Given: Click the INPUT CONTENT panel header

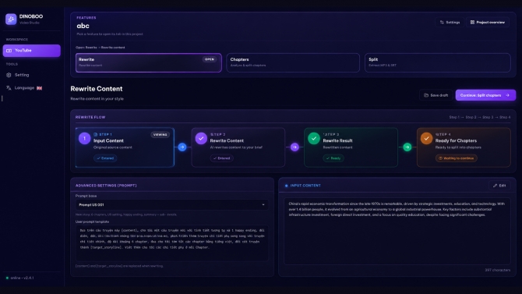Looking at the screenshot, I should click(x=305, y=186).
